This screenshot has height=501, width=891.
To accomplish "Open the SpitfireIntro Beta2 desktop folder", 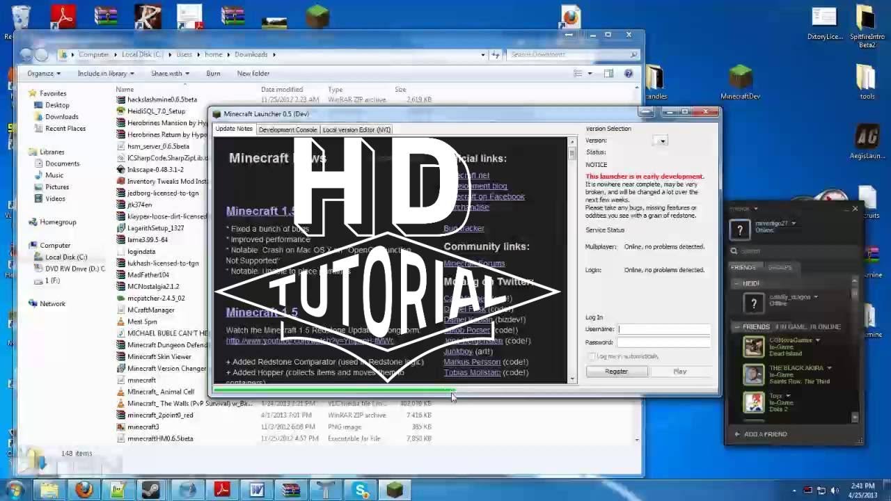I will pyautogui.click(x=867, y=26).
